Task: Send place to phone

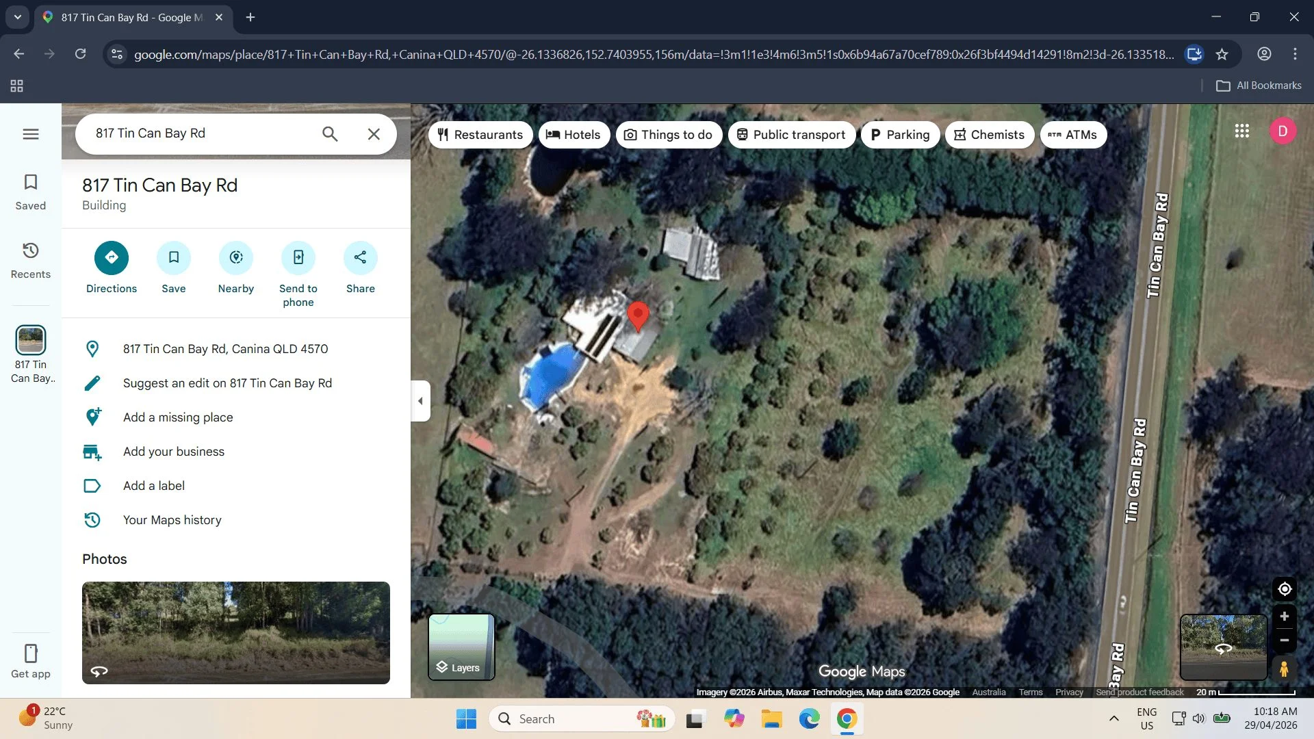Action: pos(298,275)
